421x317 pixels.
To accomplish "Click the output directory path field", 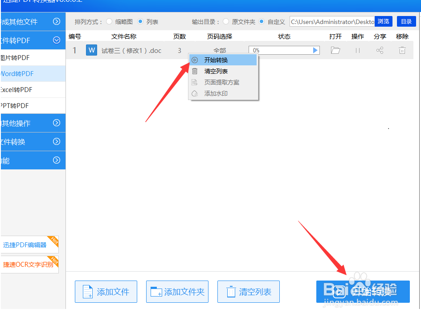I will pyautogui.click(x=332, y=21).
